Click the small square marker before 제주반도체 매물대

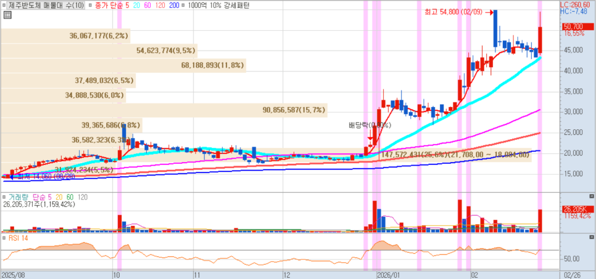click(4, 6)
